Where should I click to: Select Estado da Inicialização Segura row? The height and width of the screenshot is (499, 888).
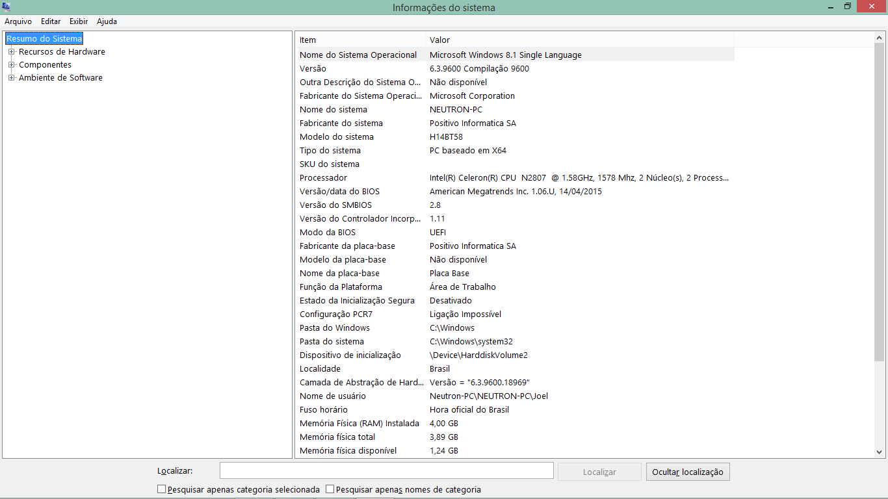coord(516,301)
